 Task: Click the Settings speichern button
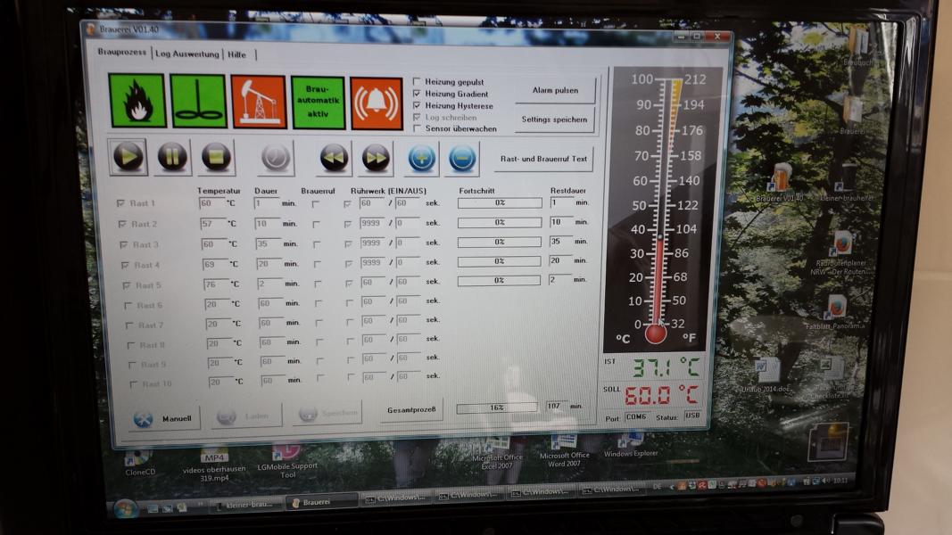554,119
